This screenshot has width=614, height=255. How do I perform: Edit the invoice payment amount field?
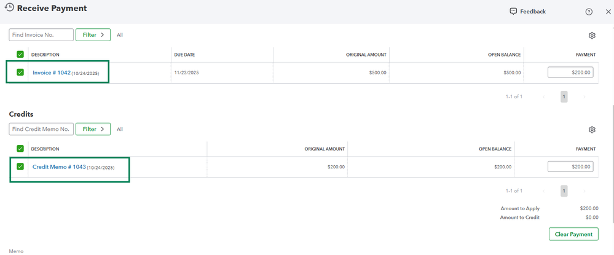click(570, 73)
